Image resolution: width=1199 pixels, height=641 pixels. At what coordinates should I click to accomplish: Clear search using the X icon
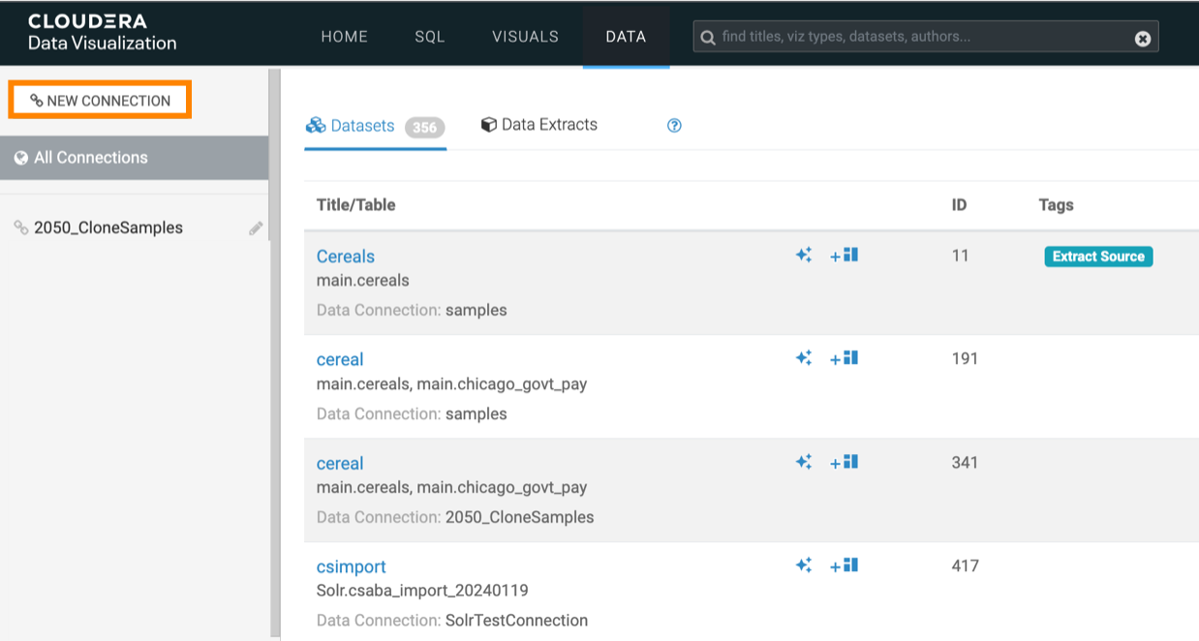pos(1143,38)
